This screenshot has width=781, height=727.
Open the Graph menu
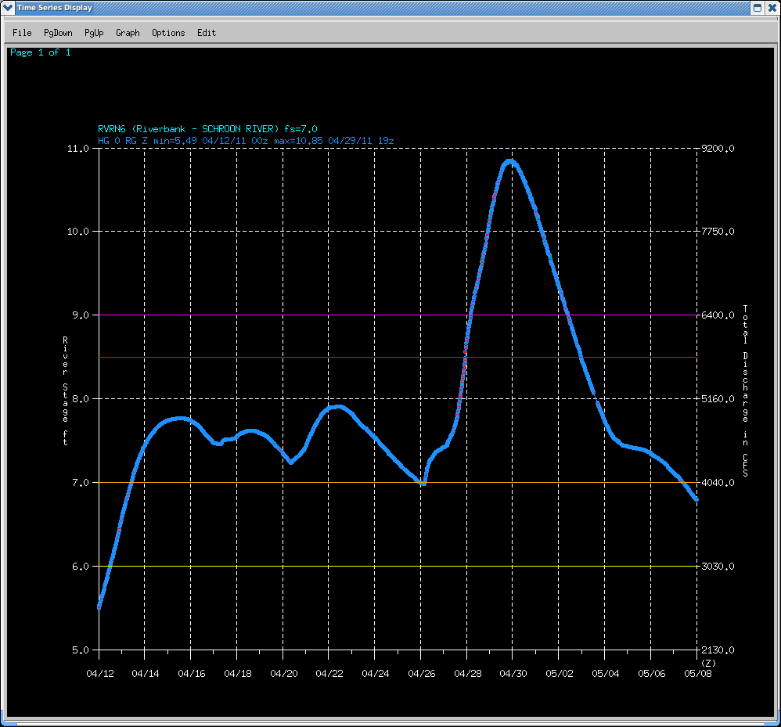click(x=128, y=33)
